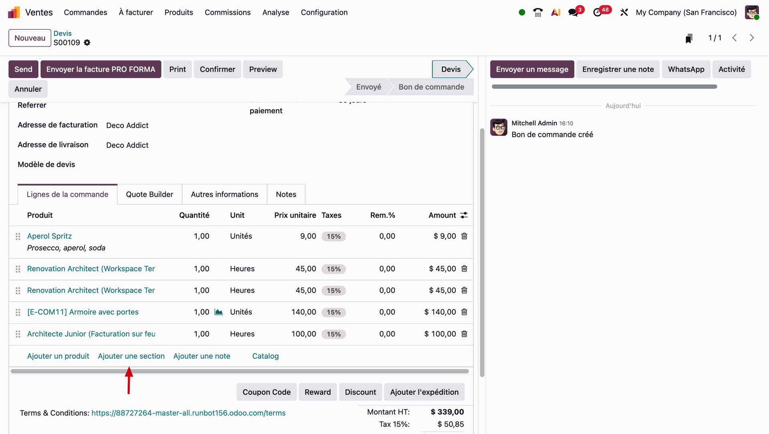Viewport: 769px width, 434px height.
Task: Open My Company (San Francisco) switcher
Action: click(x=686, y=12)
